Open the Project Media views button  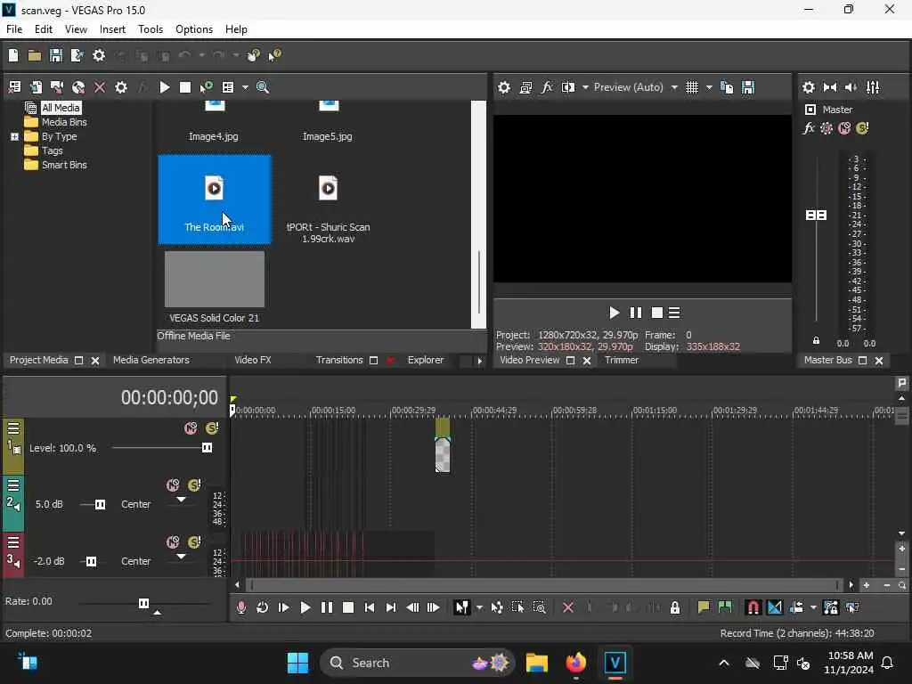[x=228, y=87]
